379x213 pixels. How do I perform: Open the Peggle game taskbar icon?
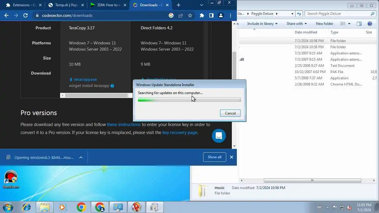(x=136, y=207)
